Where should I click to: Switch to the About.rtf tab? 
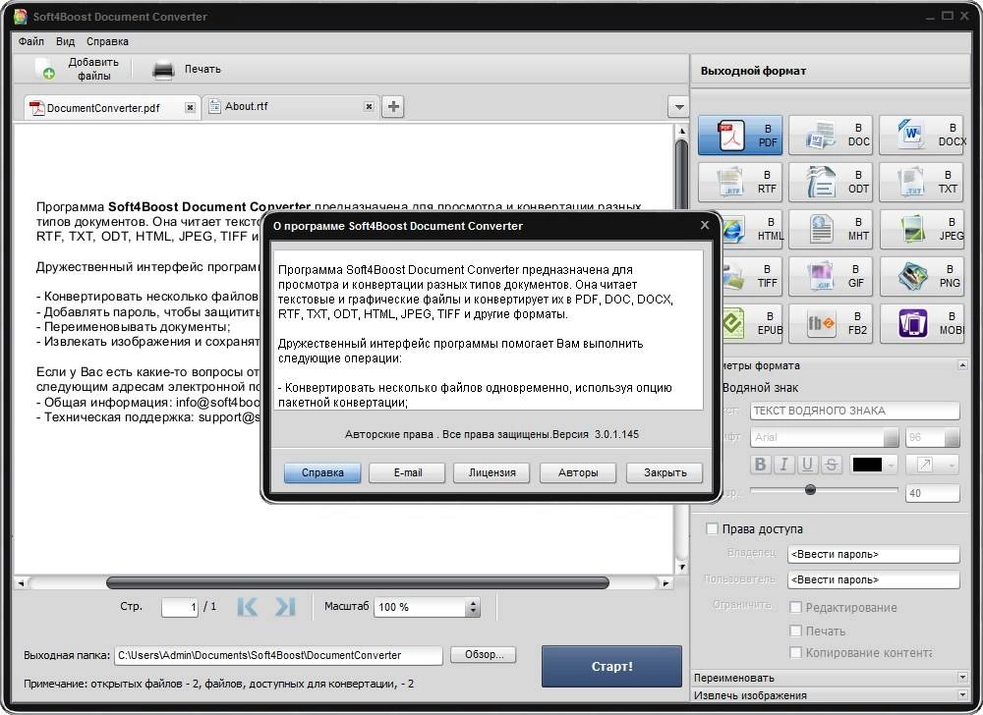[x=290, y=106]
